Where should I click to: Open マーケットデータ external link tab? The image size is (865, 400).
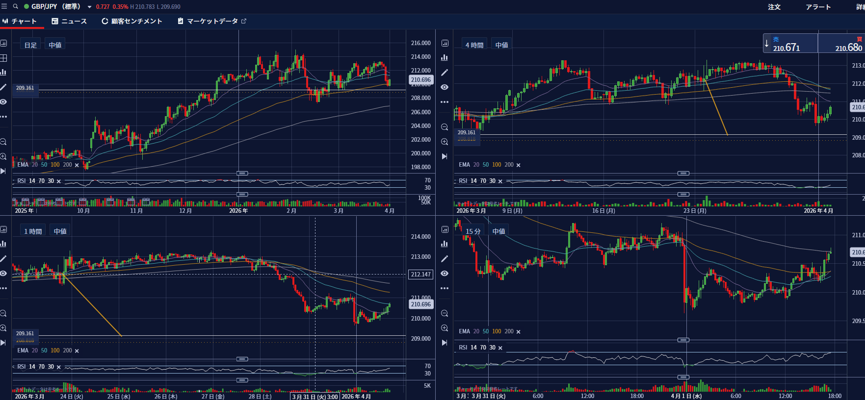[212, 21]
